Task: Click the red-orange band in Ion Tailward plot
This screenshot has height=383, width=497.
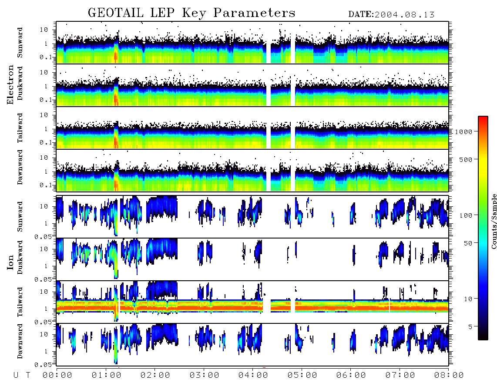Action: point(252,307)
